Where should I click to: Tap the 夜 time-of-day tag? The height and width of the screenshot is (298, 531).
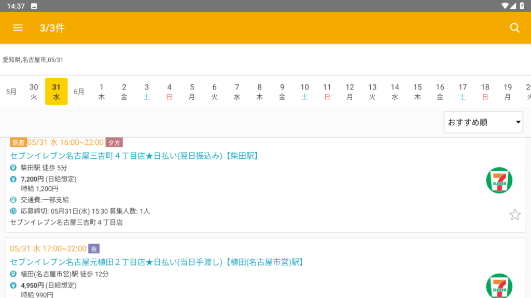coord(94,249)
